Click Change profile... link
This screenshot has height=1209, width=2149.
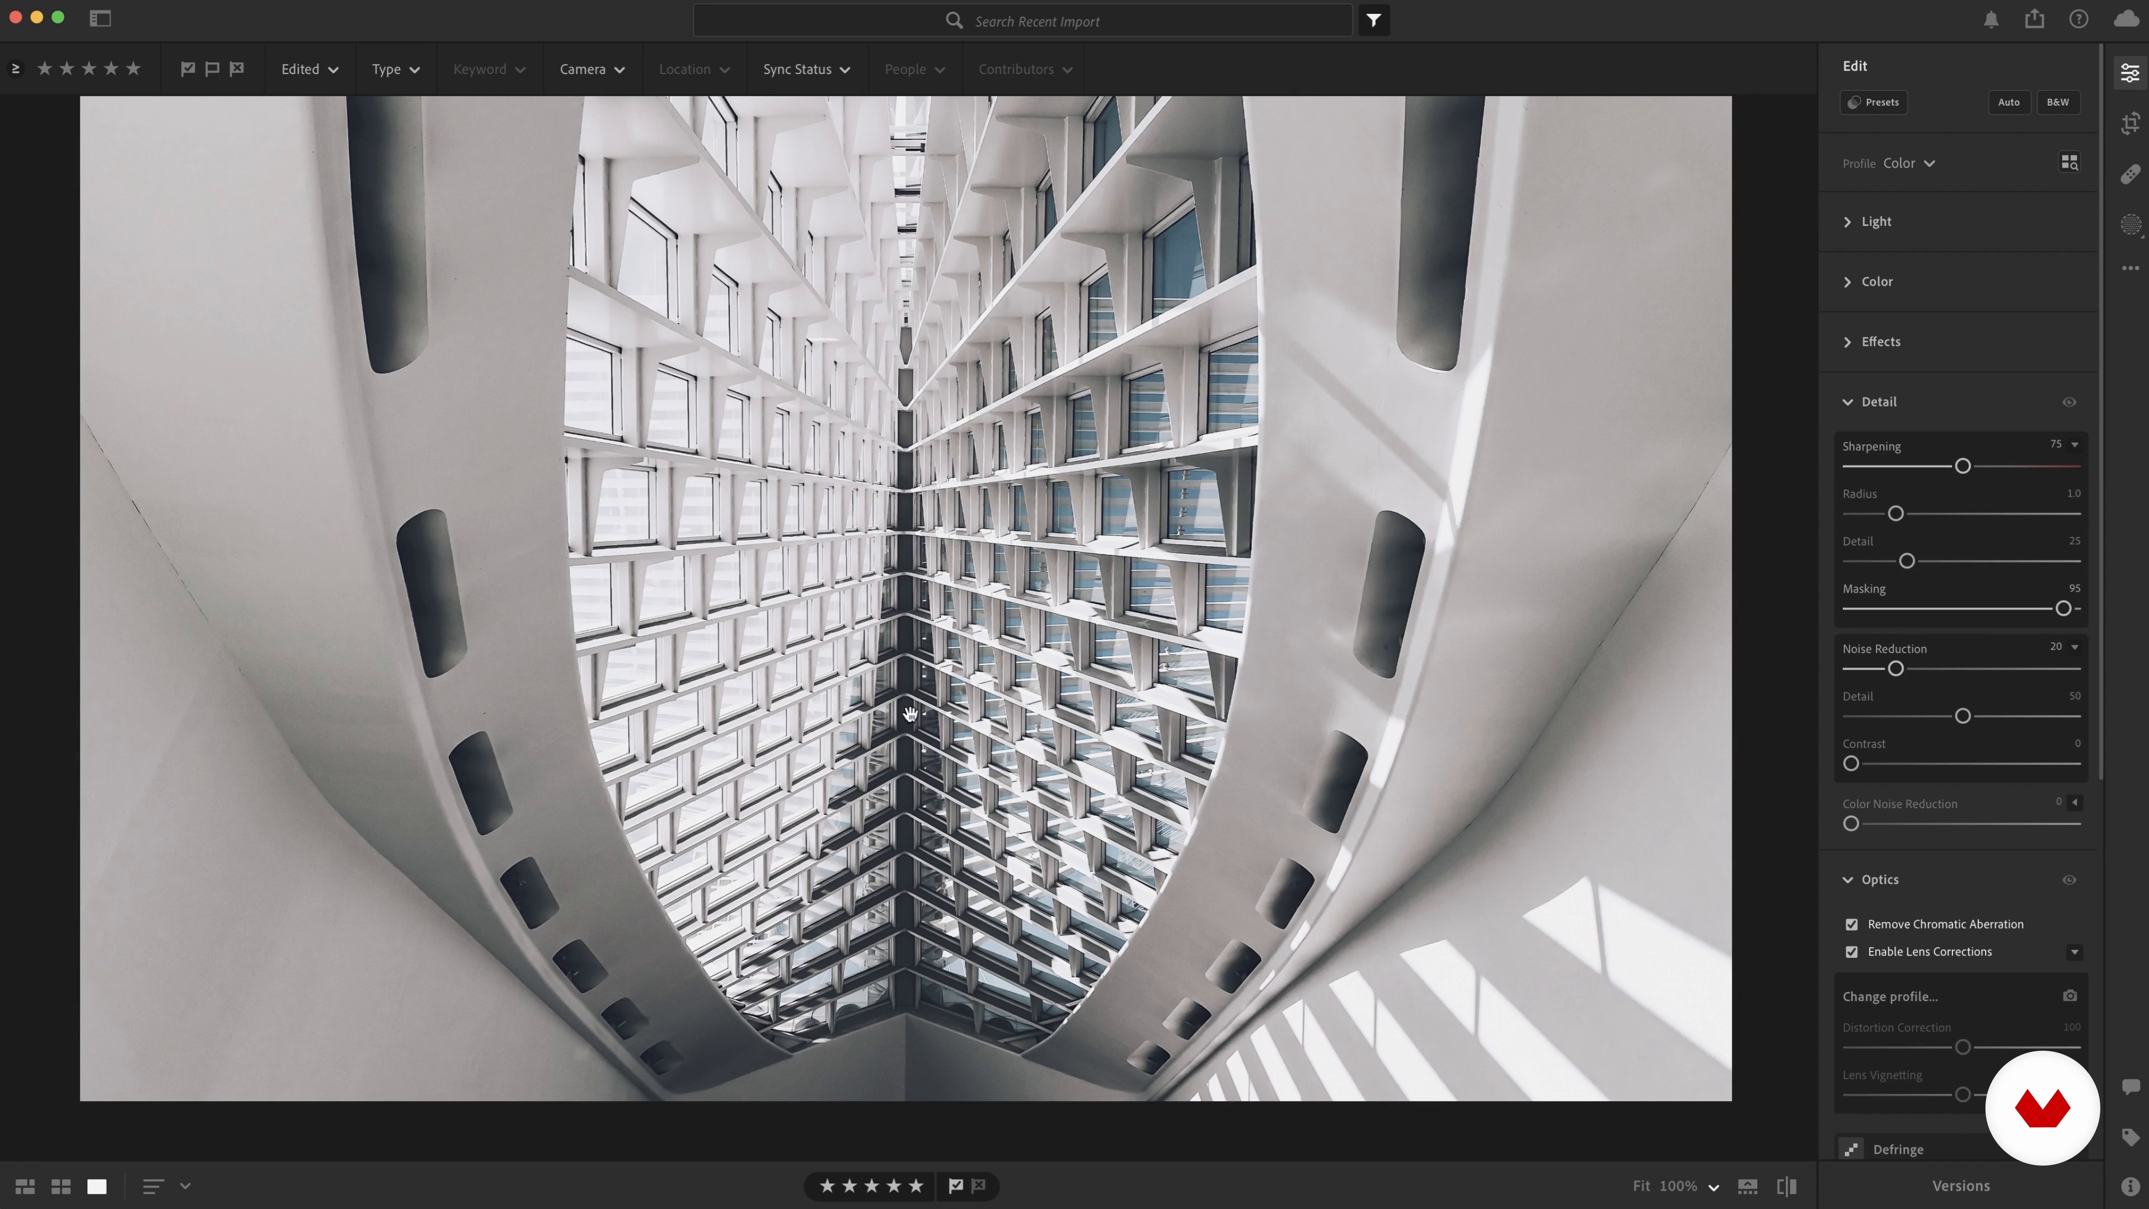click(1890, 997)
